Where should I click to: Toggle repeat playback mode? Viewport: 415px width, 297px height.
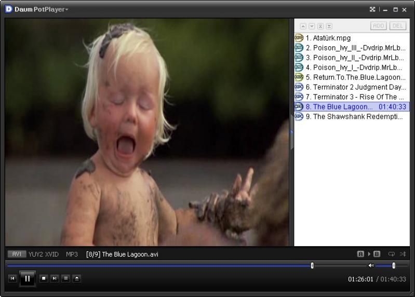tap(391, 254)
